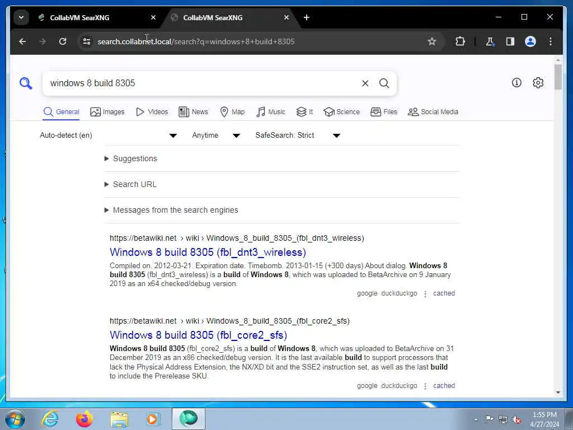Screen dimensions: 573x430
Task: Launch Internet Explorer from the taskbar
Action: 50,419
